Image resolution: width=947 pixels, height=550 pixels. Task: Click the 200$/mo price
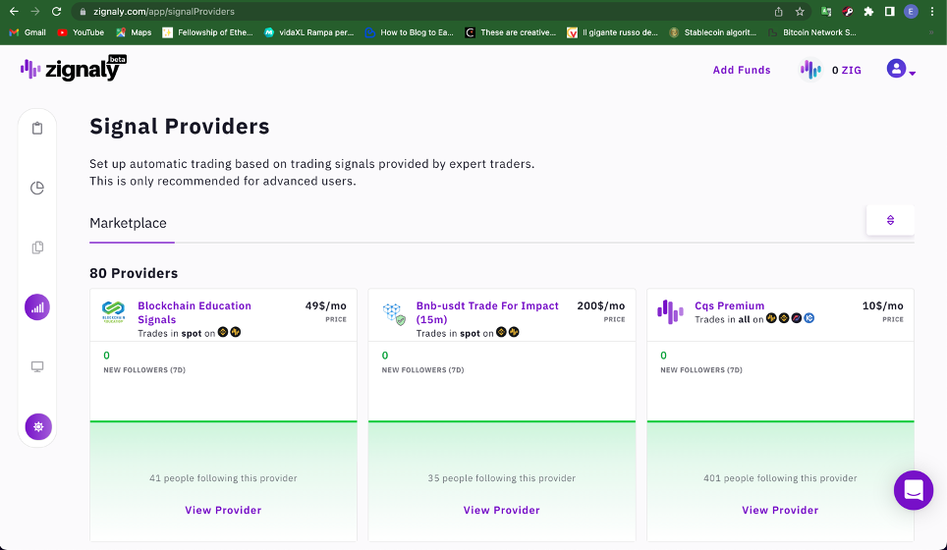[x=601, y=305]
